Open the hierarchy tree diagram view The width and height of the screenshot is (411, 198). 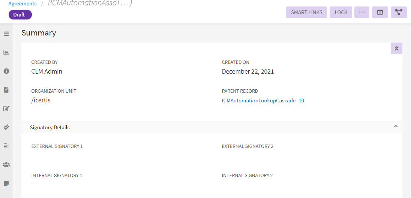pos(399,12)
